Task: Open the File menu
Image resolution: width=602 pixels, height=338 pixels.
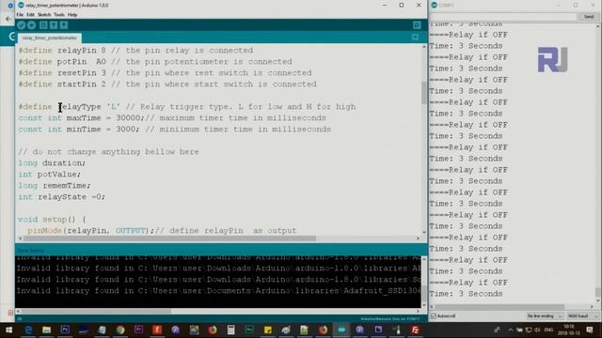Action: [x=20, y=15]
